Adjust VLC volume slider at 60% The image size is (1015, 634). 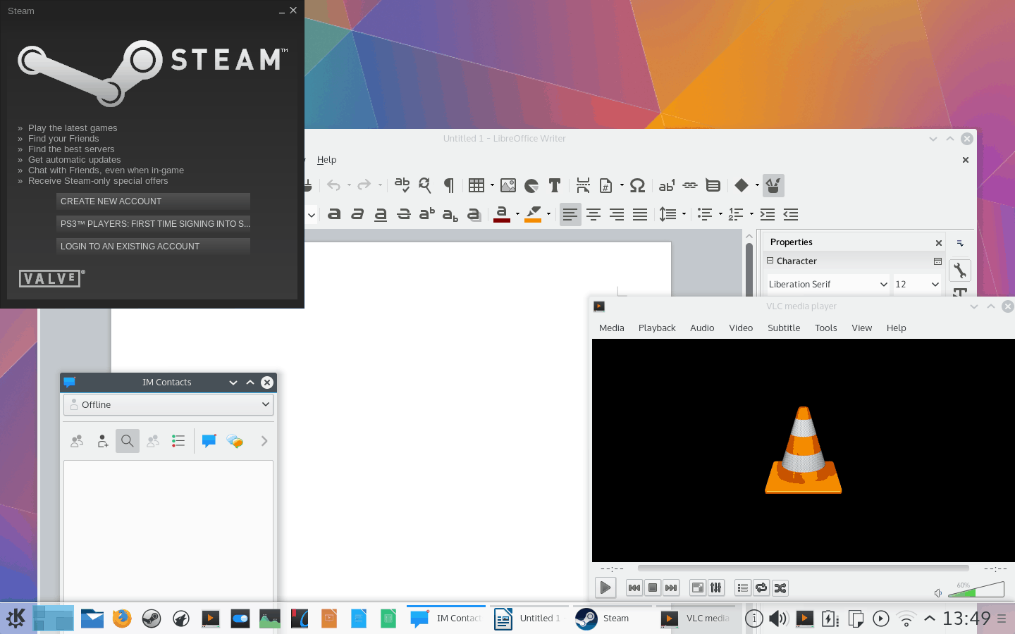[x=976, y=589]
